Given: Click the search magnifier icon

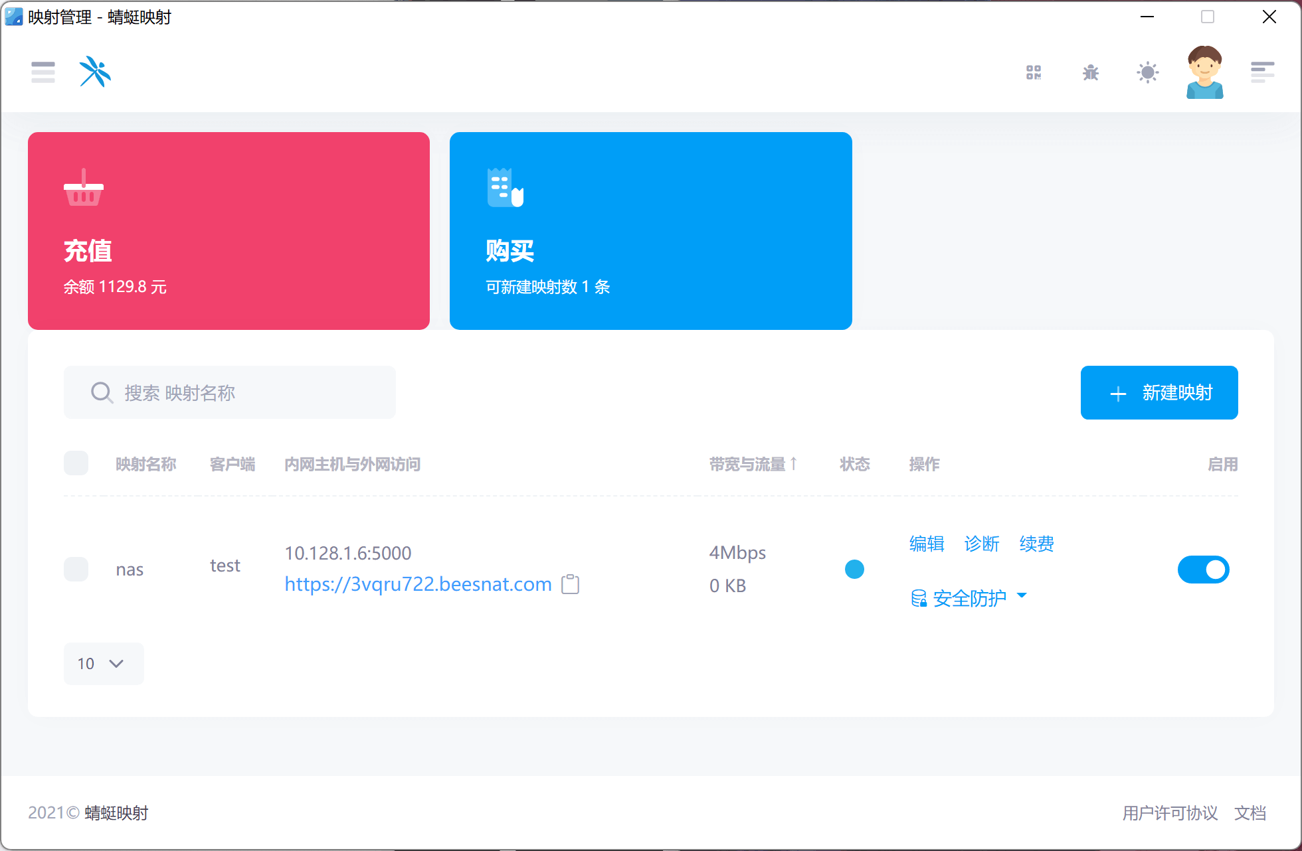Looking at the screenshot, I should [102, 392].
